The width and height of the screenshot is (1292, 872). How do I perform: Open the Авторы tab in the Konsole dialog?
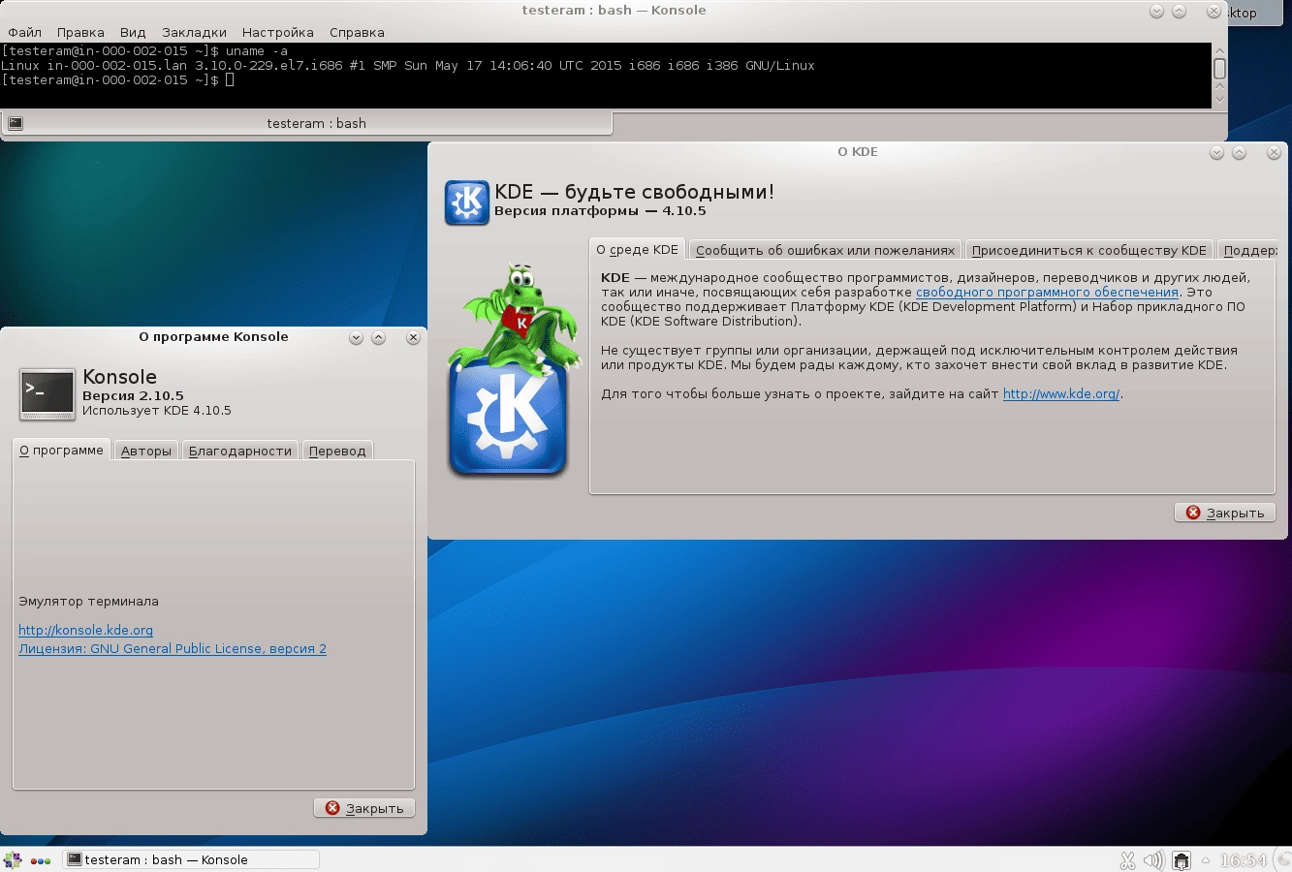(x=146, y=451)
